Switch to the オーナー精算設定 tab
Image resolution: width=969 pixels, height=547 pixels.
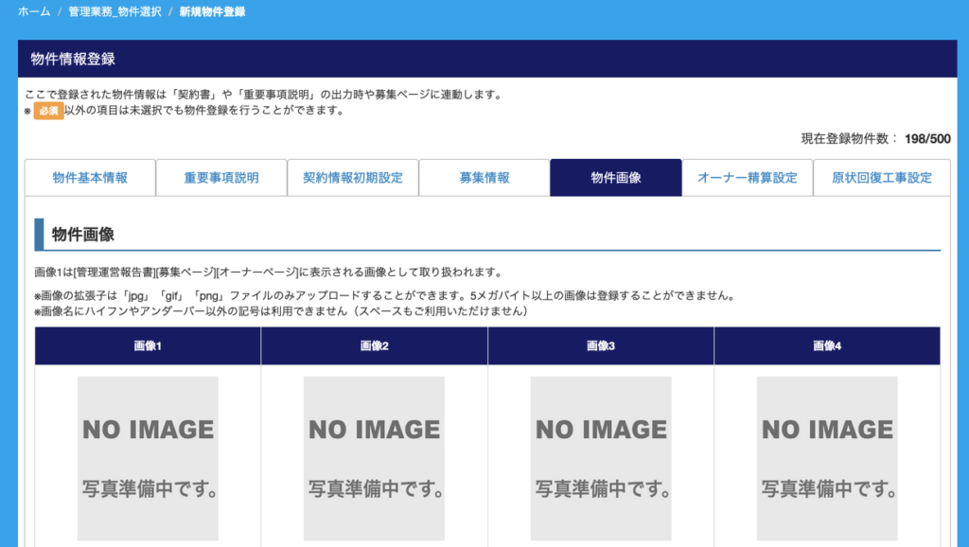tap(748, 178)
